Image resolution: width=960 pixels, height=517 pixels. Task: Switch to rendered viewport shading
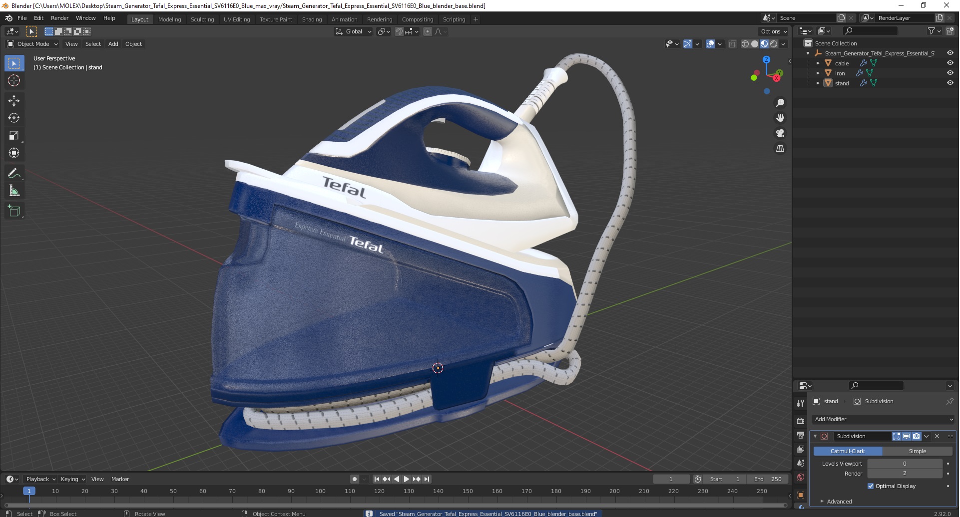pyautogui.click(x=774, y=44)
